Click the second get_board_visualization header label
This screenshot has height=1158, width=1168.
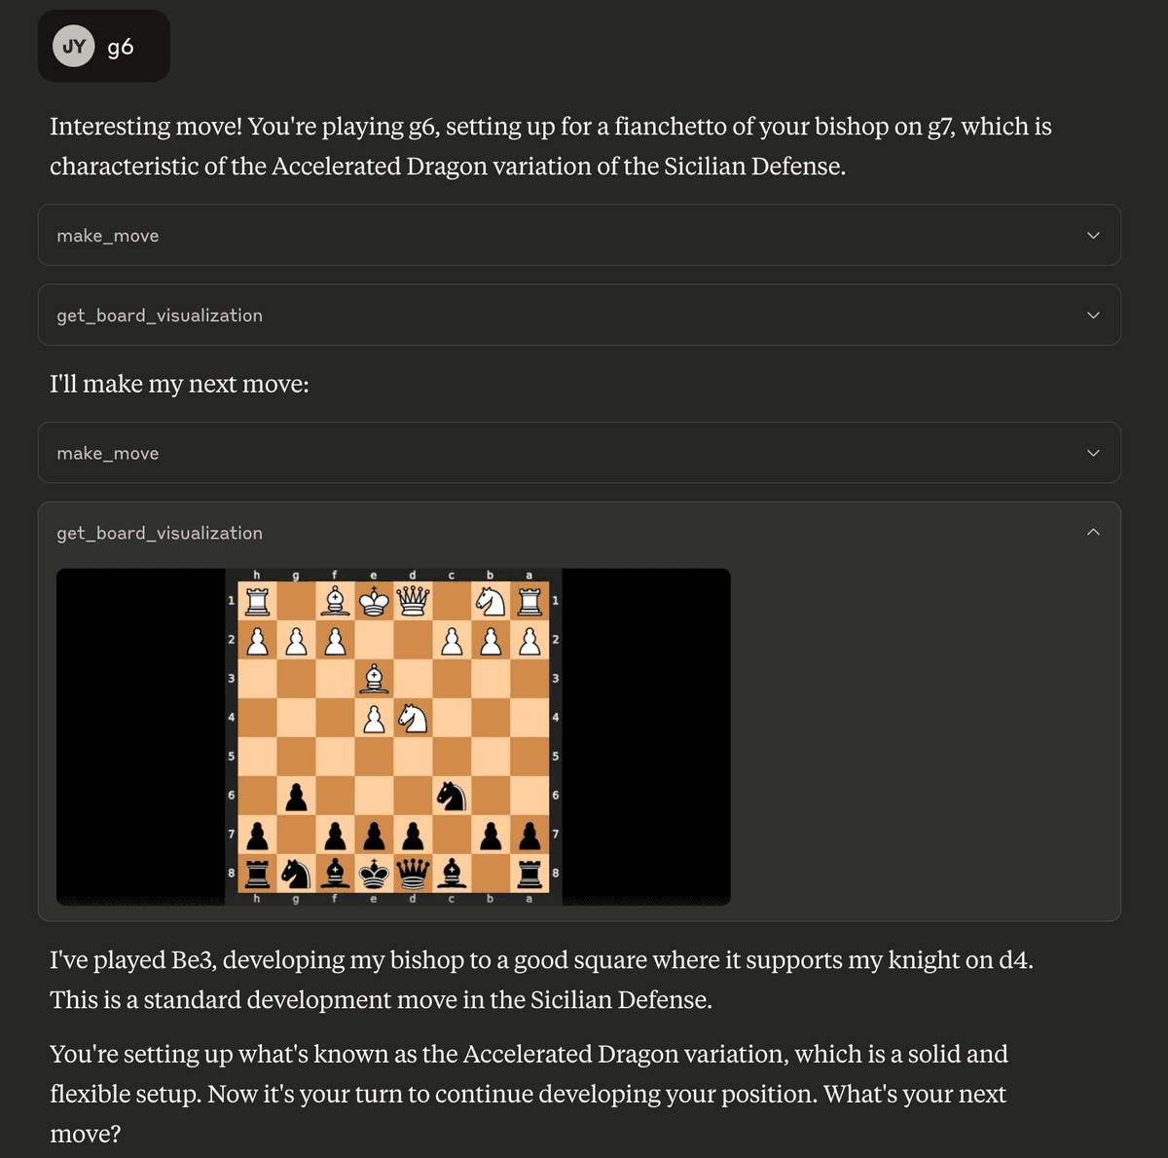160,533
